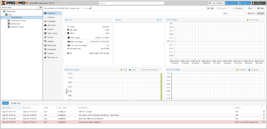Edit notes using the pencil icon
The height and width of the screenshot is (129, 267).
coord(158,20)
